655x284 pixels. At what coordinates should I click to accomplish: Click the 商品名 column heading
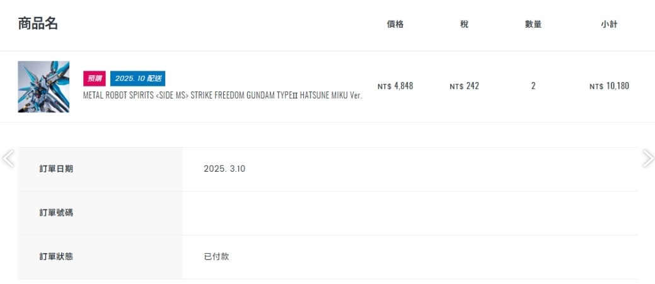coord(38,24)
